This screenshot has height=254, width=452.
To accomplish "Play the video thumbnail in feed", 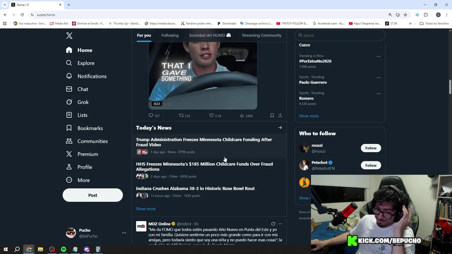I will tap(203, 75).
